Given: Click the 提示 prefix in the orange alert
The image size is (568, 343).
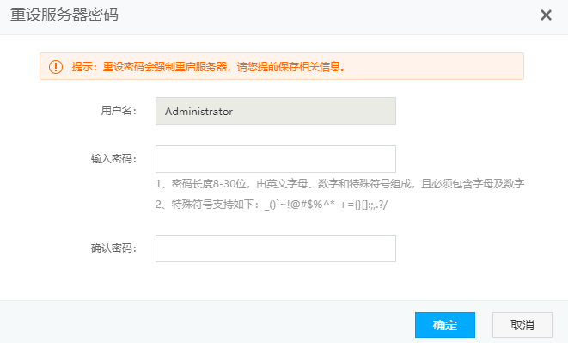Looking at the screenshot, I should pyautogui.click(x=82, y=67).
